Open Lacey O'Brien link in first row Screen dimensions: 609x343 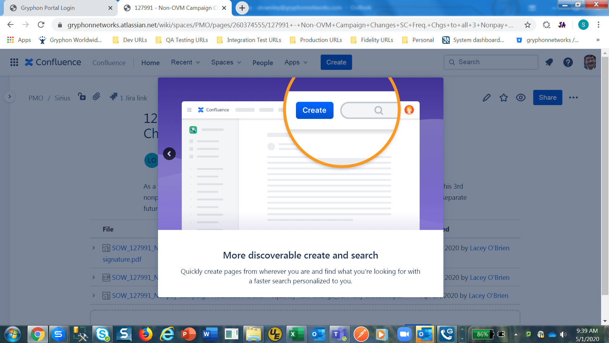coord(489,248)
